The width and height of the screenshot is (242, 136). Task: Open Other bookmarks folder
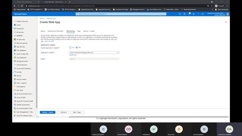[x=222, y=9]
